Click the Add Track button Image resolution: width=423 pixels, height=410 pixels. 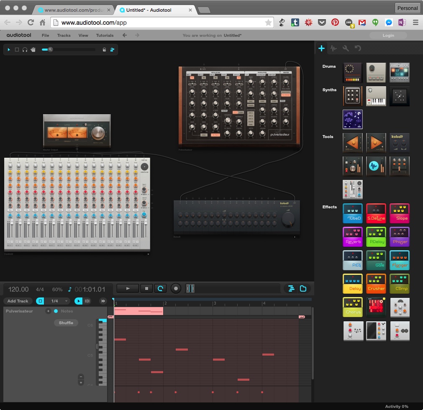click(x=18, y=301)
